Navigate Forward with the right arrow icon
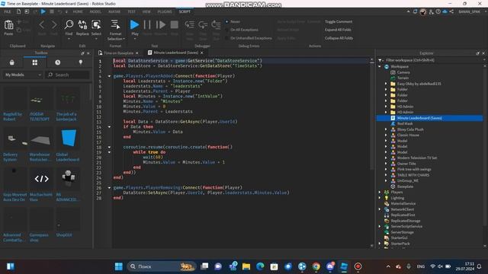The width and height of the screenshot is (488, 274). point(54,24)
